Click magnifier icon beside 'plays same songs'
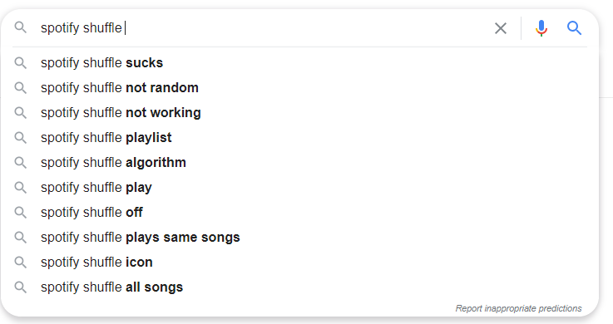This screenshot has height=324, width=613. click(x=20, y=238)
